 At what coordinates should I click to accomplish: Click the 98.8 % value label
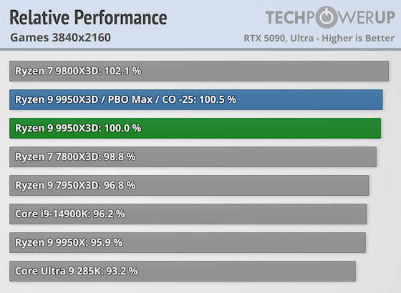[120, 157]
